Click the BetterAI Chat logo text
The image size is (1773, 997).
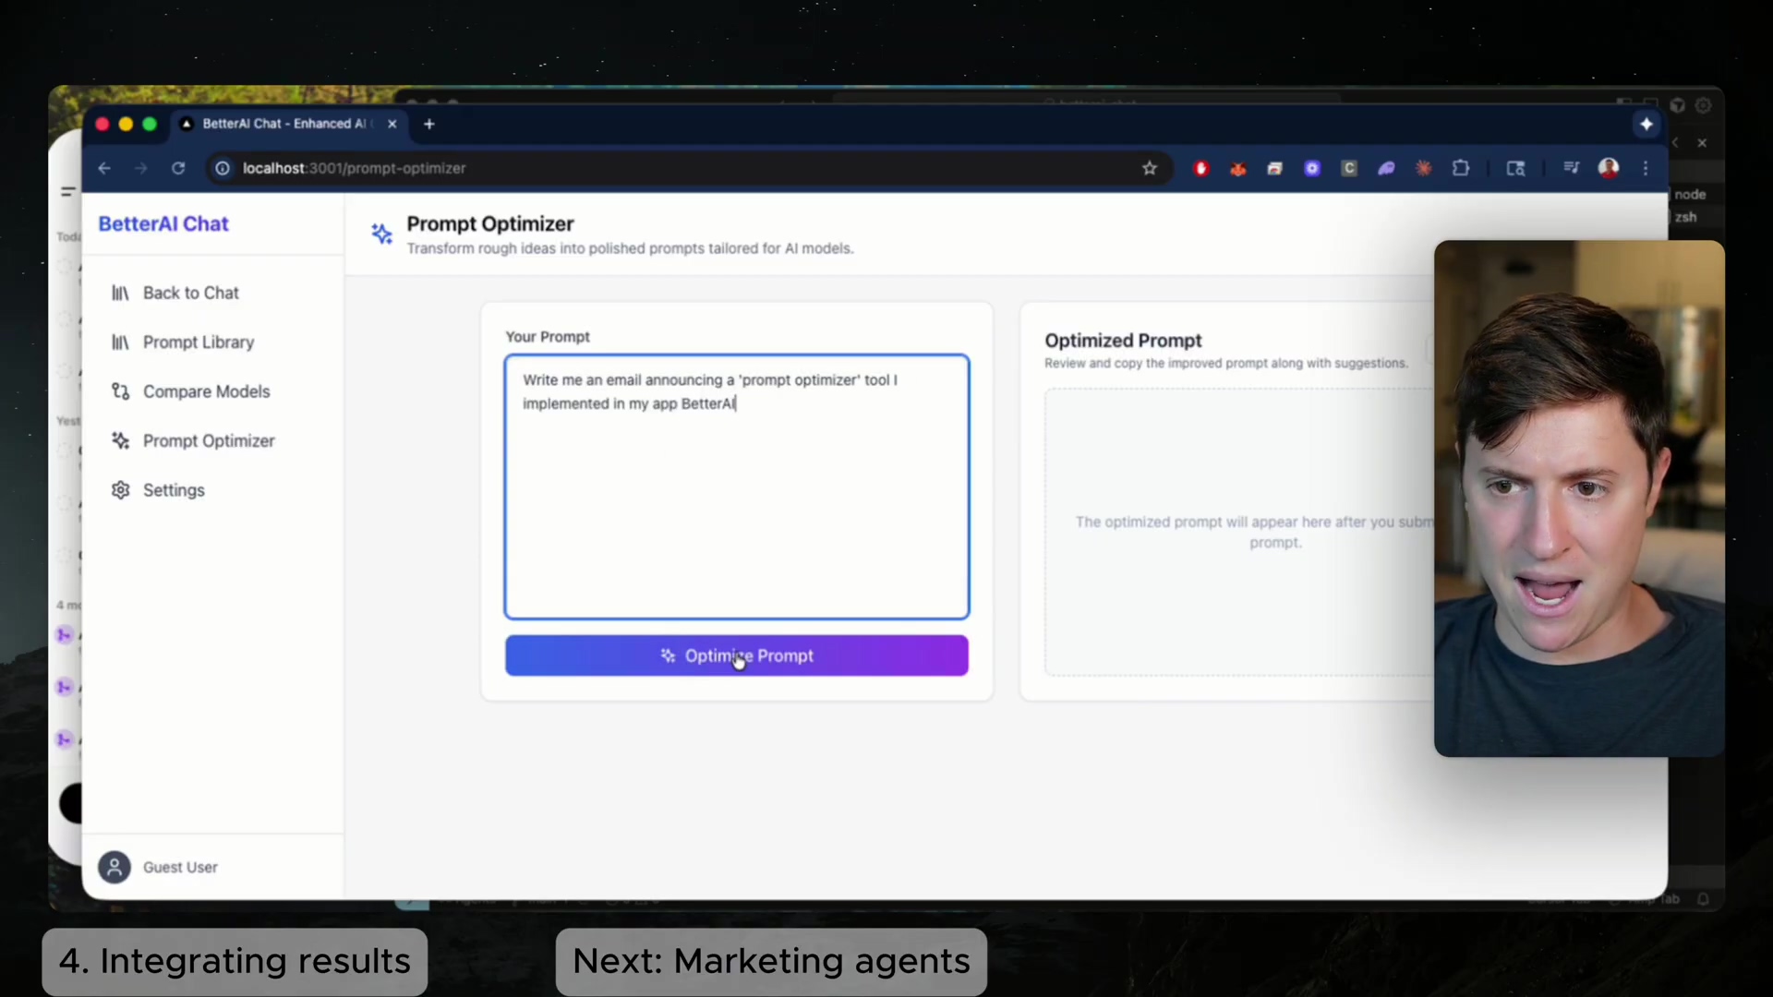click(x=163, y=224)
